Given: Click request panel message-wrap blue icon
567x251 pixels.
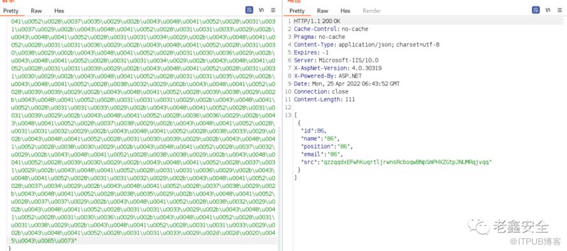Looking at the screenshot, I should click(x=249, y=10).
